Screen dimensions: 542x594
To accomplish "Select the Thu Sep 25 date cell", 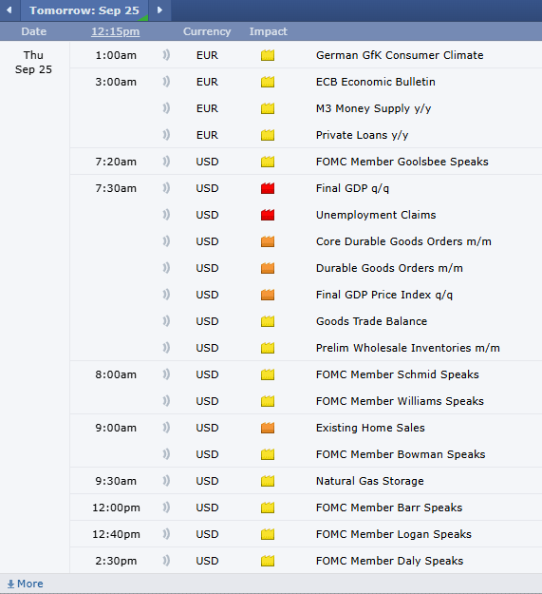I will (33, 63).
